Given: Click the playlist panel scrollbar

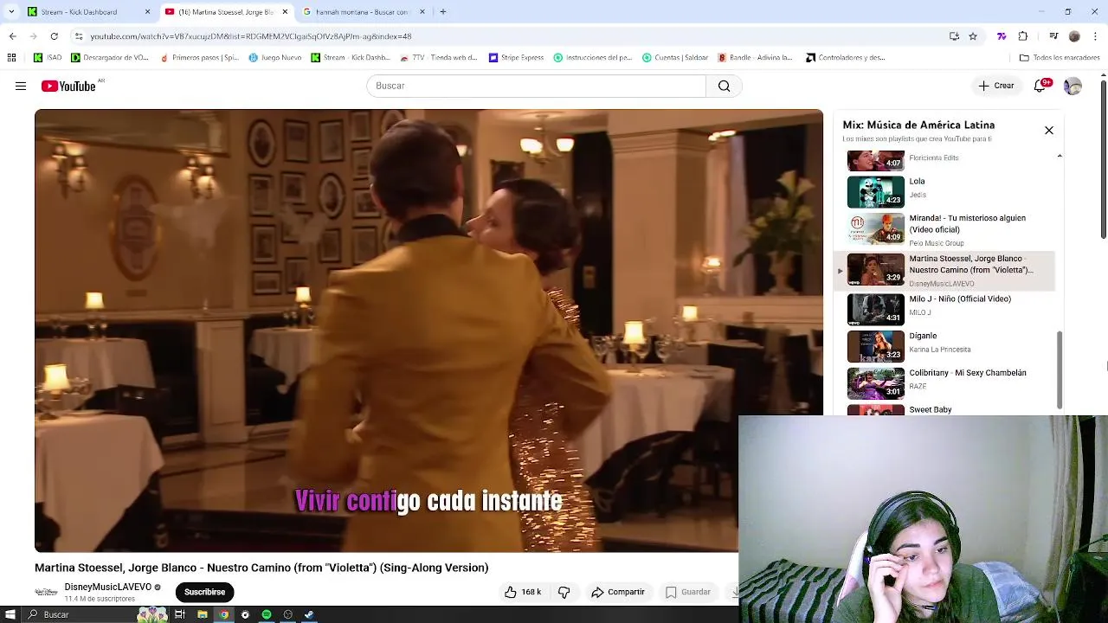Looking at the screenshot, I should pos(1060,369).
